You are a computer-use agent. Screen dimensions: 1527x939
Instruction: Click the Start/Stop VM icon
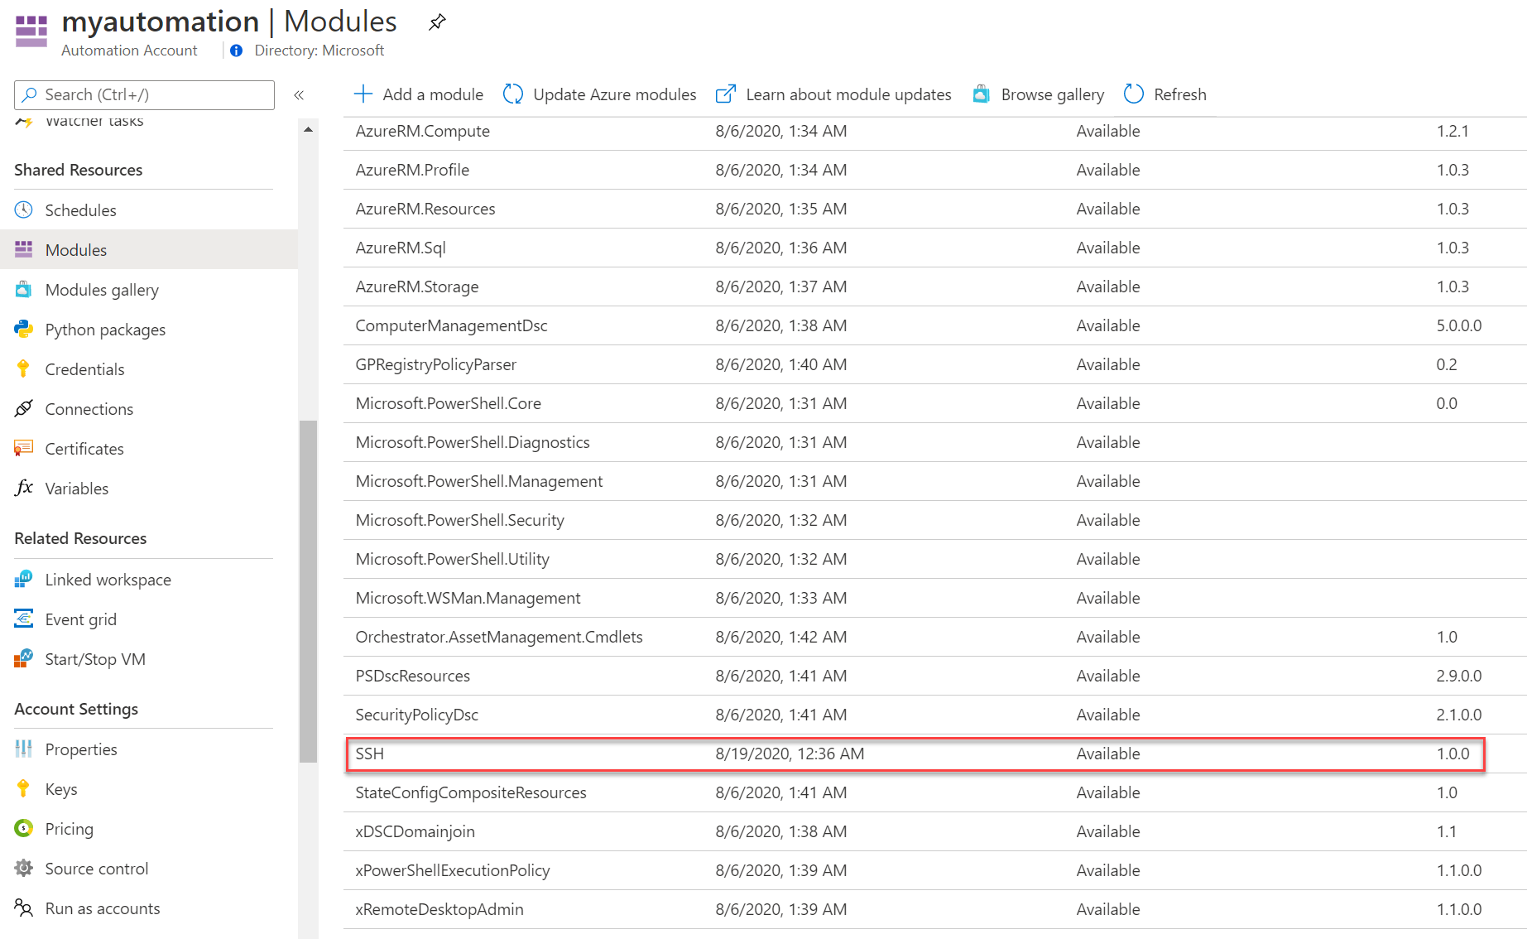24,658
